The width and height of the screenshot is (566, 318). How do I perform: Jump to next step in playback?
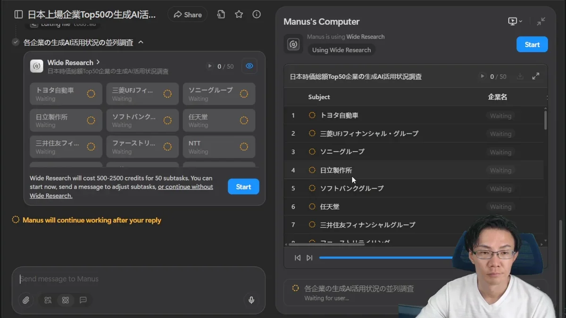(309, 258)
